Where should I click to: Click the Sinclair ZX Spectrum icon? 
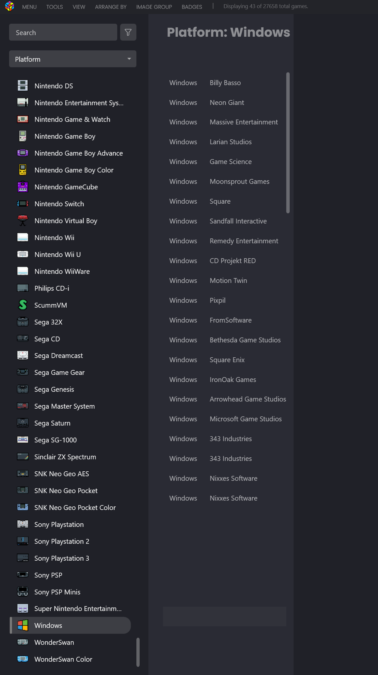tap(23, 457)
